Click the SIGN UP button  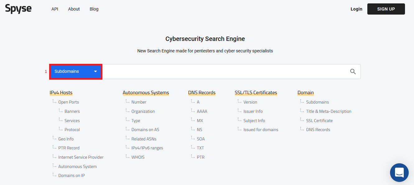pyautogui.click(x=386, y=9)
